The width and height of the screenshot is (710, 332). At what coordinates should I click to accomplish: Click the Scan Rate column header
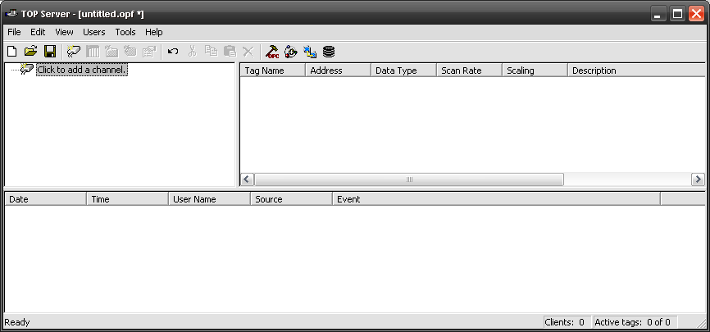468,70
